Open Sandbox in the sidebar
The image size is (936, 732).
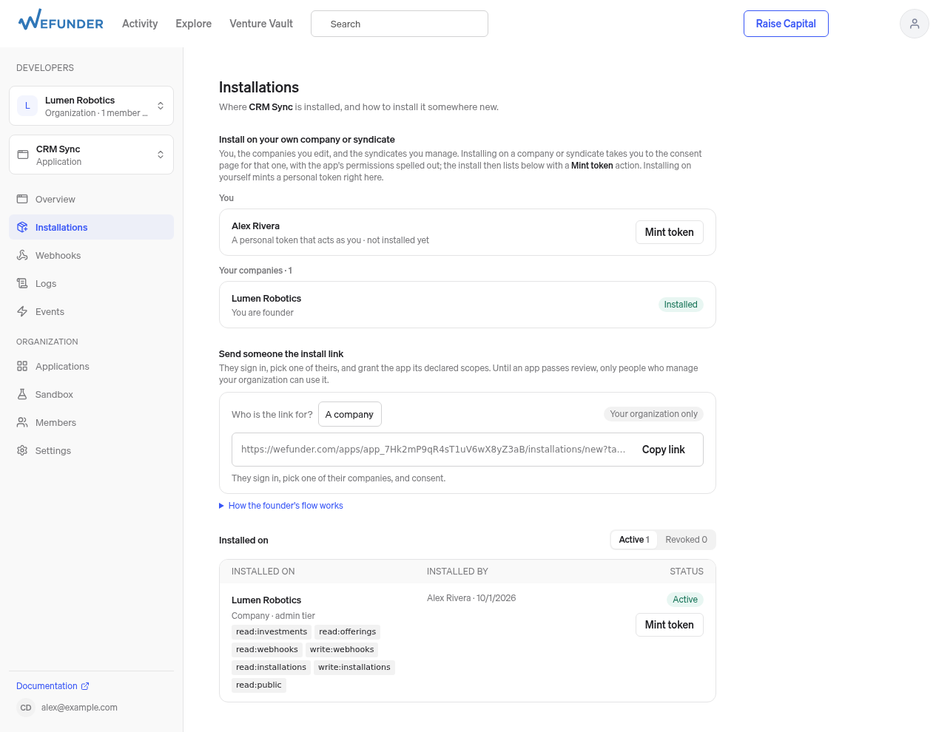point(91,394)
